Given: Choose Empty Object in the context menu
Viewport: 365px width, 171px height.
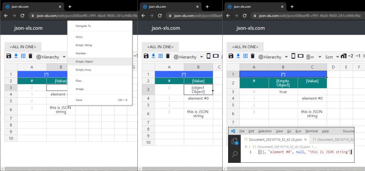Looking at the screenshot, I should tap(100, 61).
